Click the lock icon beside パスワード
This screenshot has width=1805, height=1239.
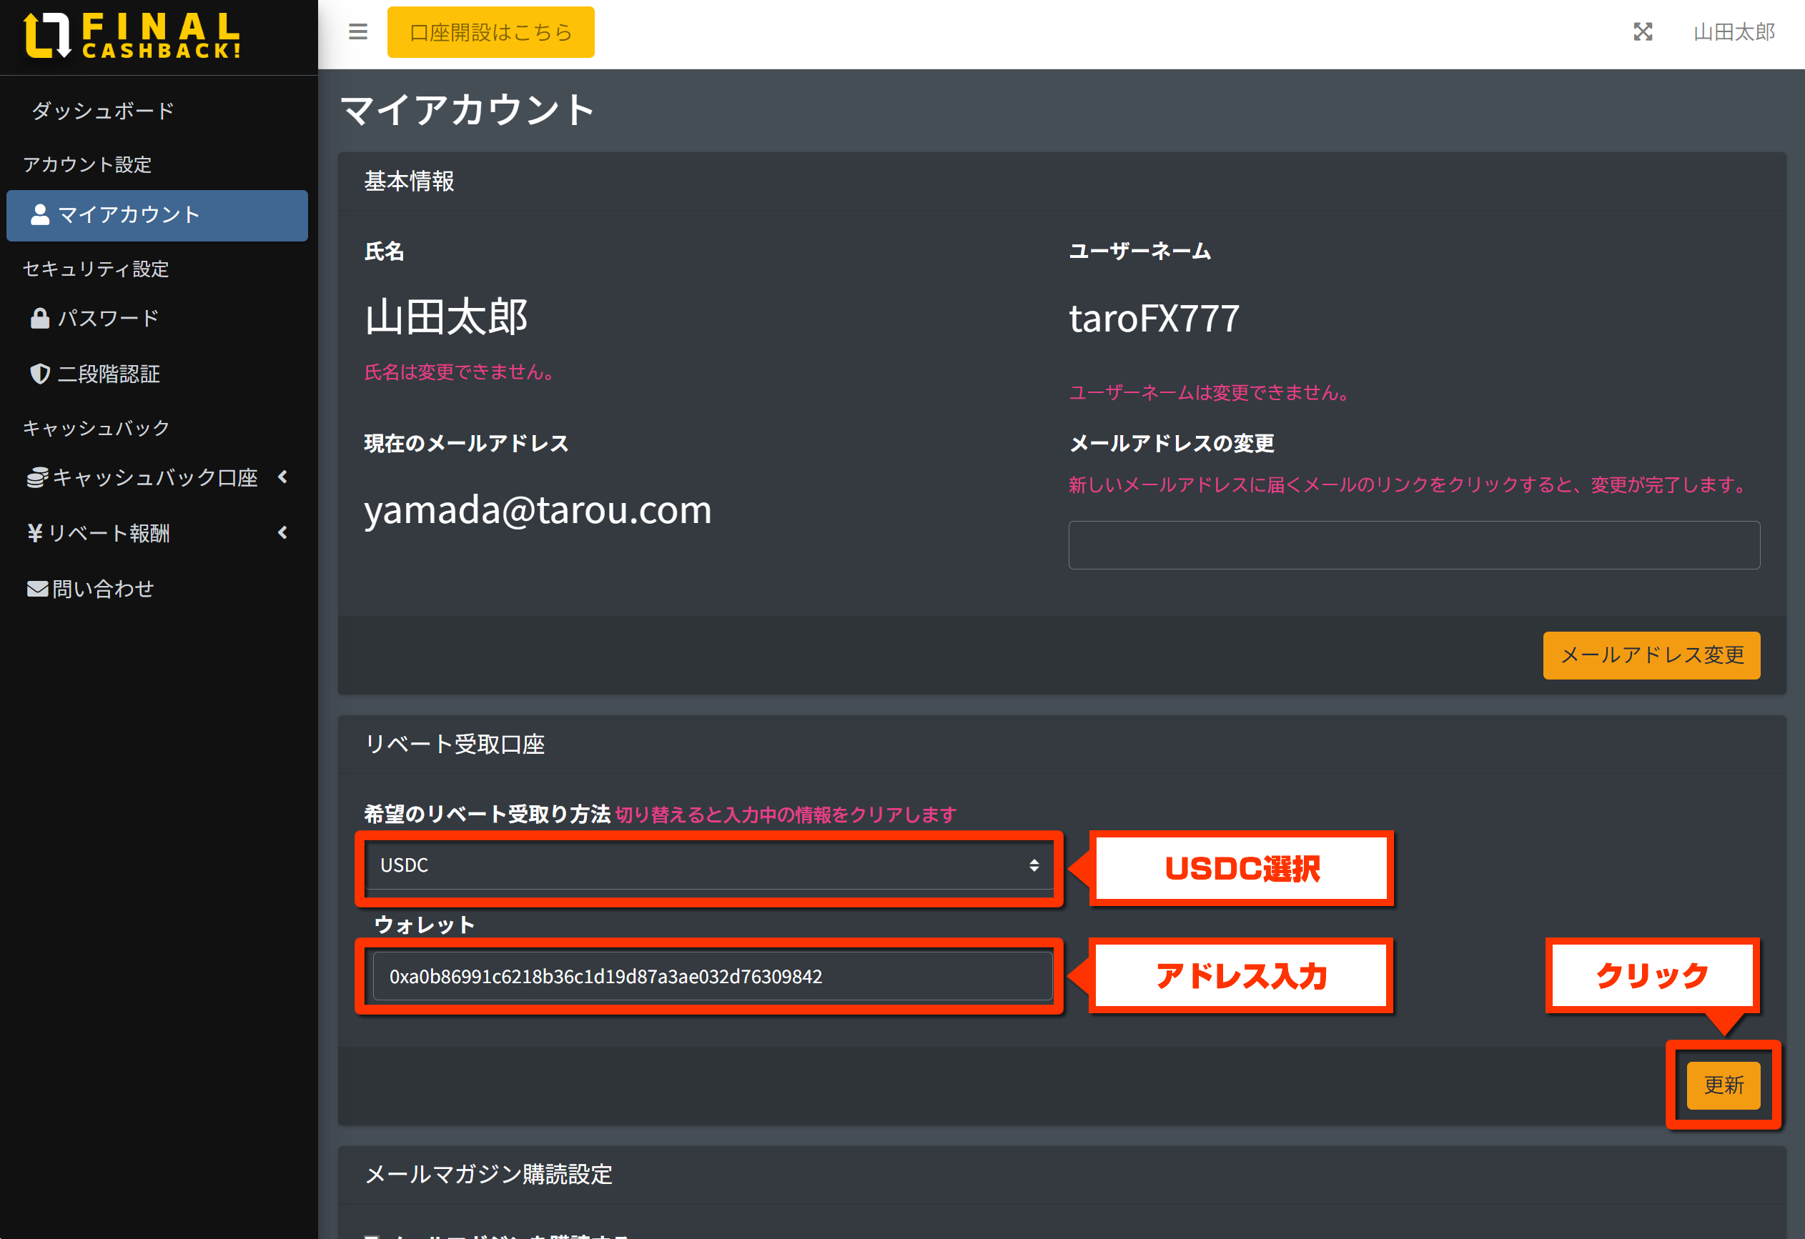tap(39, 318)
